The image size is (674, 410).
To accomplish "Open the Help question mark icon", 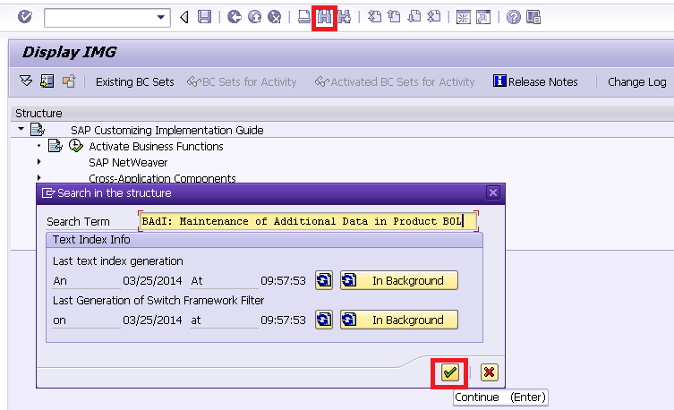I will (x=513, y=17).
